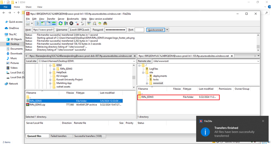Toggle directory comparison

pos(95,24)
